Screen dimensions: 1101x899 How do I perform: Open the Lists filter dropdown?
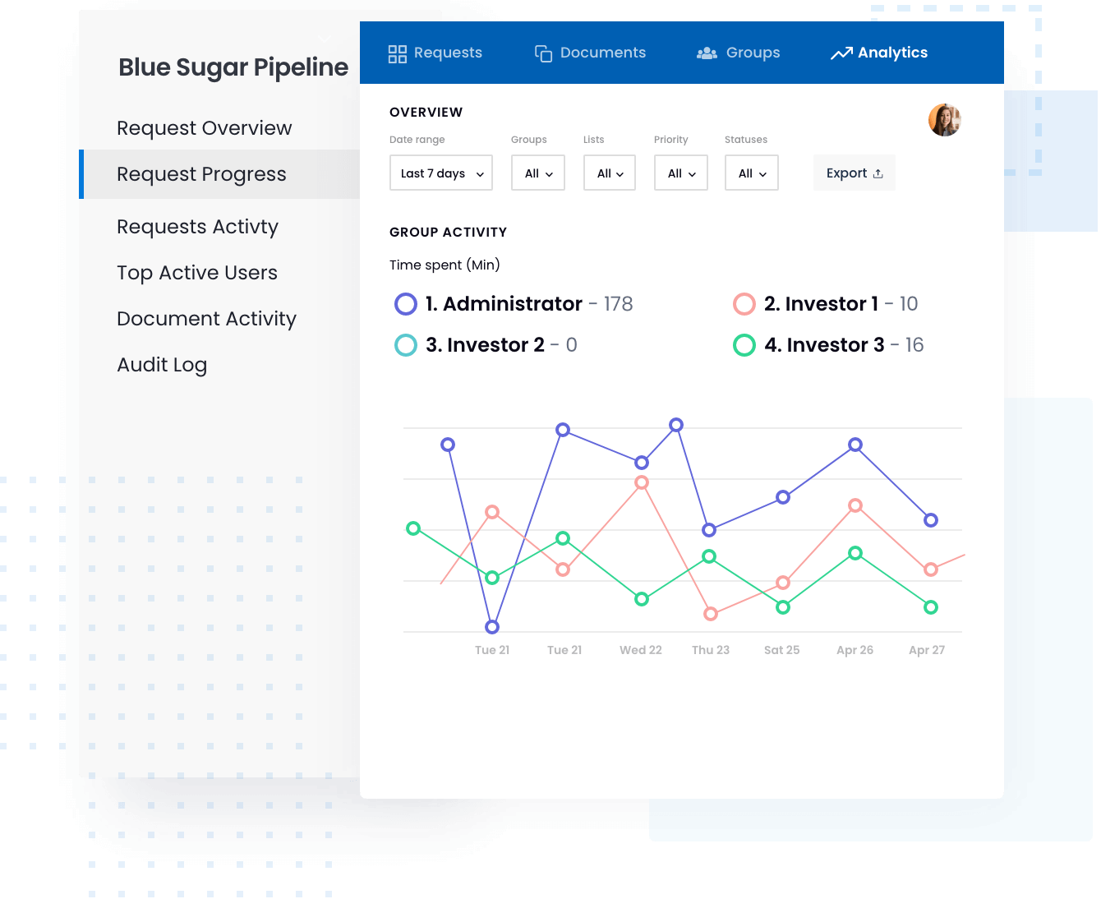610,173
